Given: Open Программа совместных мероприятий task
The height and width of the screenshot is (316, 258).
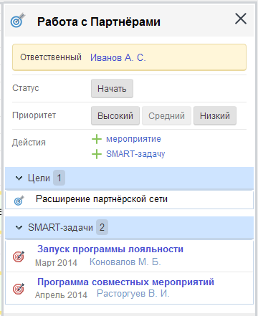Looking at the screenshot, I should tap(125, 282).
